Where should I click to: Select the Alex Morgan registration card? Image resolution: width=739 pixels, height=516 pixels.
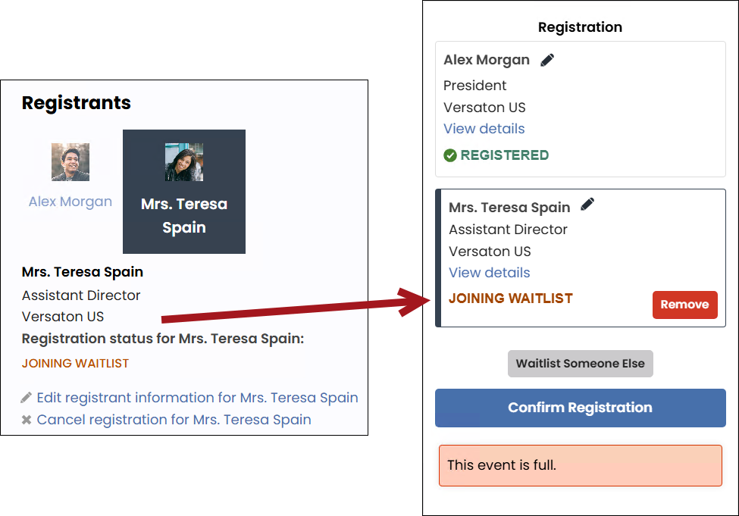pyautogui.click(x=580, y=109)
